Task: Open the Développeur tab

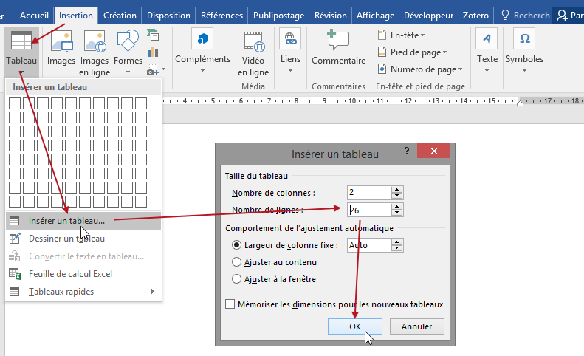Action: 428,16
